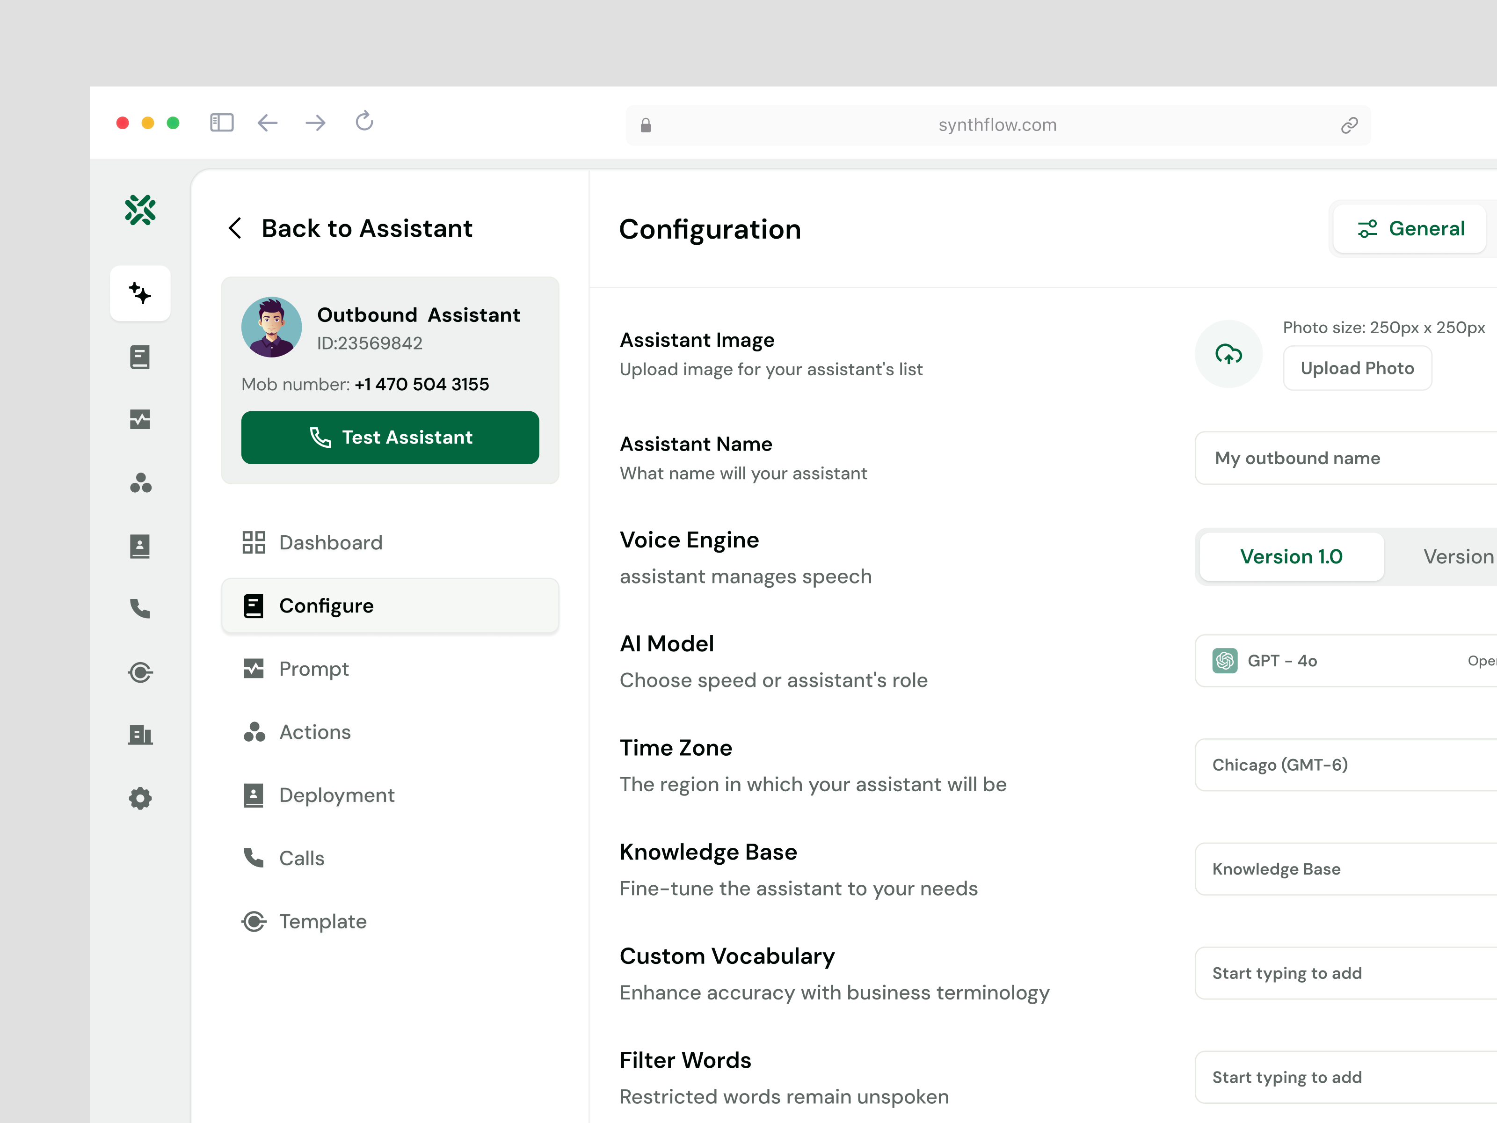Click the three-dot workflow icon in sidebar

pyautogui.click(x=140, y=482)
